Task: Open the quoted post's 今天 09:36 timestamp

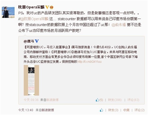Action: click(31, 100)
